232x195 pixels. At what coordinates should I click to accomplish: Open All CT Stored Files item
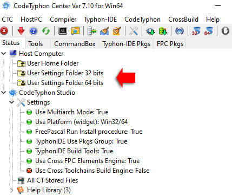[52, 180]
